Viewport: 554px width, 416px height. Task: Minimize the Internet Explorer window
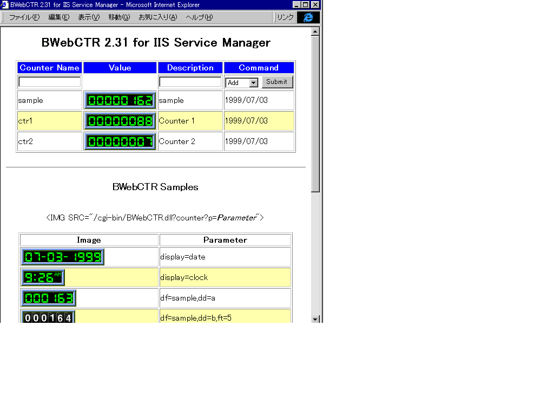[x=296, y=4]
